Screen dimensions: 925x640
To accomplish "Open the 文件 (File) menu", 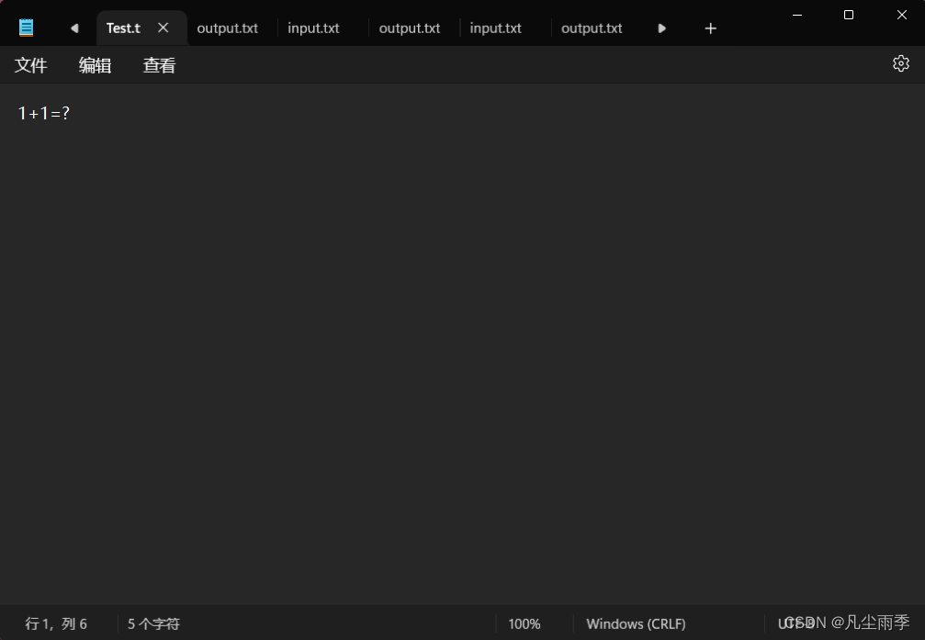I will click(31, 65).
